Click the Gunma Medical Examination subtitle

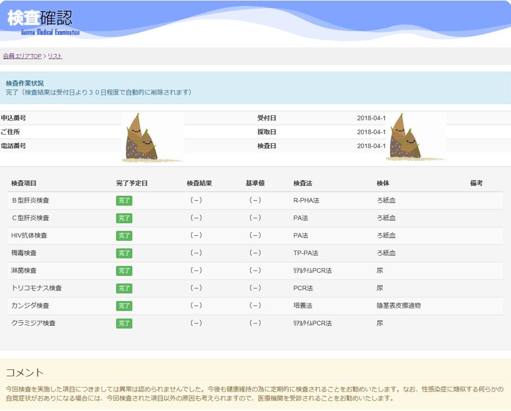point(50,32)
